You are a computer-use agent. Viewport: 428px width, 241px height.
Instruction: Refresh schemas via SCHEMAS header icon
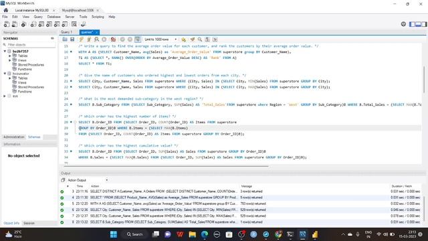pyautogui.click(x=52, y=39)
